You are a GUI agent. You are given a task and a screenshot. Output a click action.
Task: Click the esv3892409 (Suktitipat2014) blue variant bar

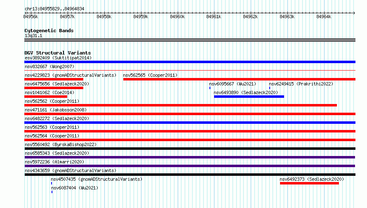pos(190,62)
